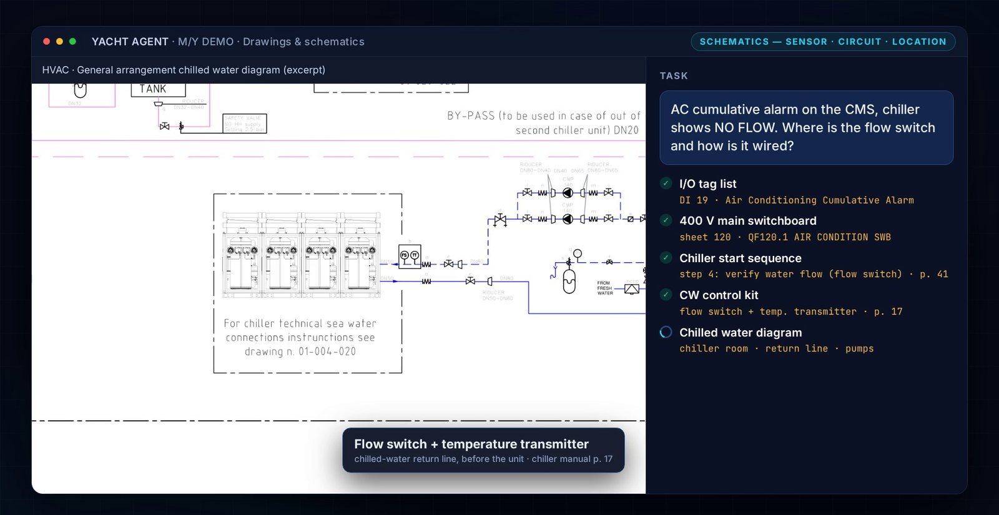Click the valve on the dashed DN80 return line

(x=448, y=264)
